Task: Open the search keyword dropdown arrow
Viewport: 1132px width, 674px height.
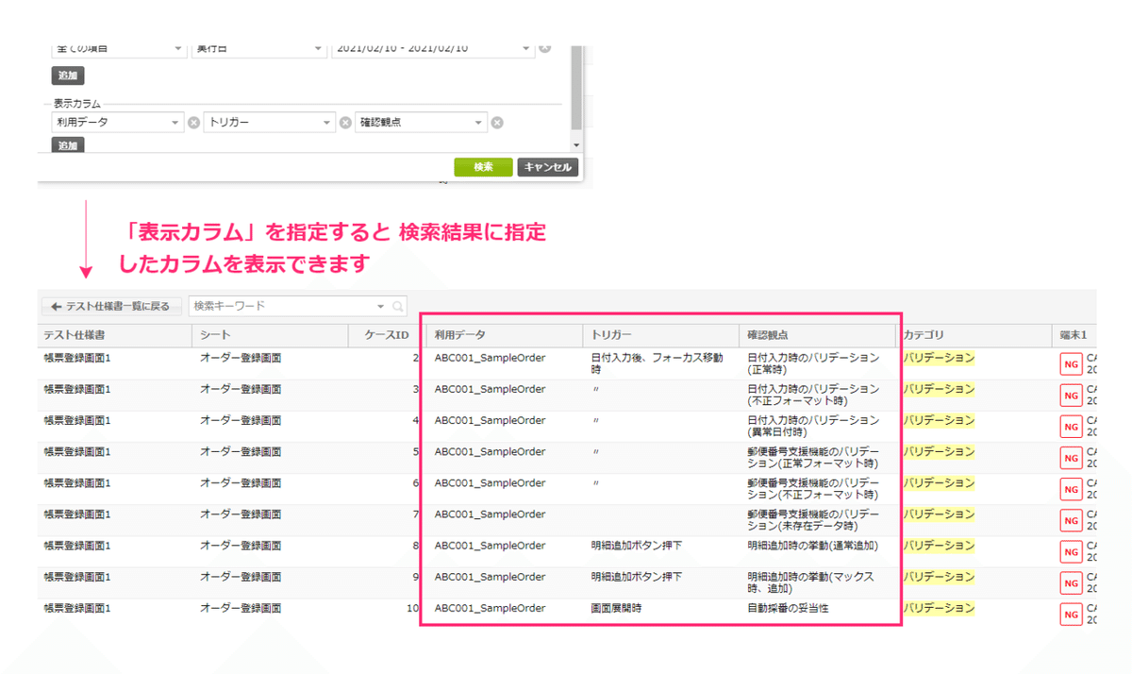Action: [x=381, y=306]
